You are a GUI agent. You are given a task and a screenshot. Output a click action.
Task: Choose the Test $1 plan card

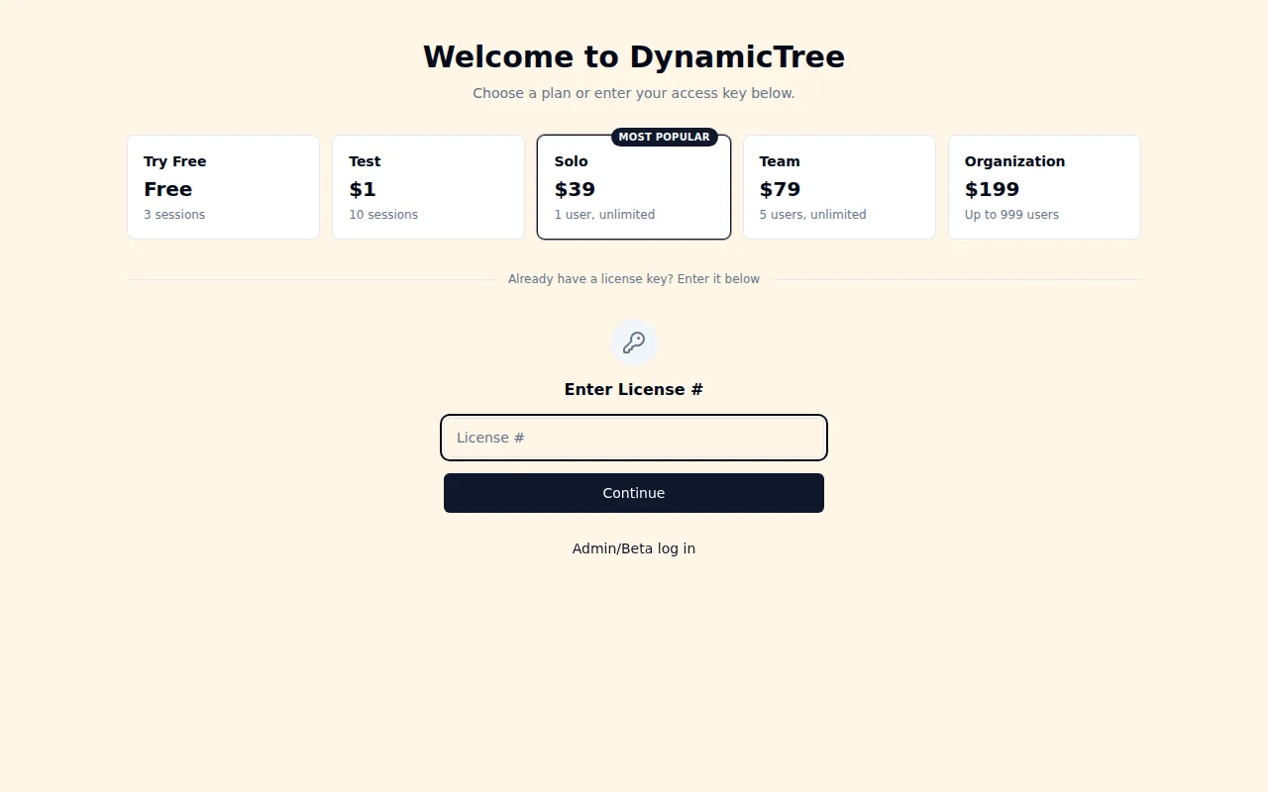[x=428, y=187]
